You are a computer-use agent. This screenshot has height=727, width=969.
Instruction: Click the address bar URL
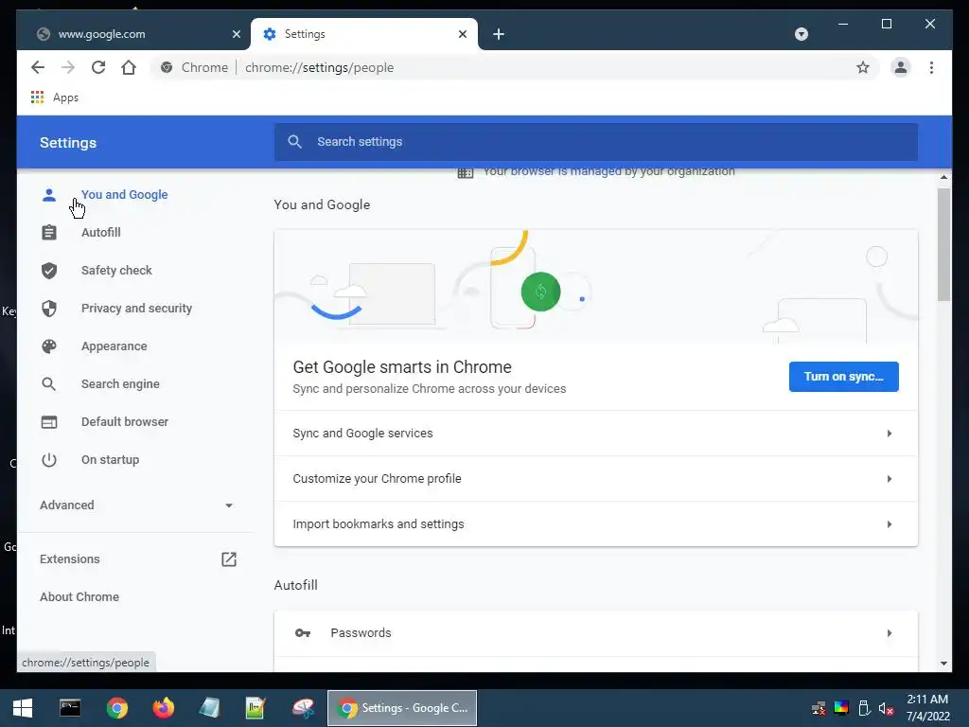coord(320,67)
